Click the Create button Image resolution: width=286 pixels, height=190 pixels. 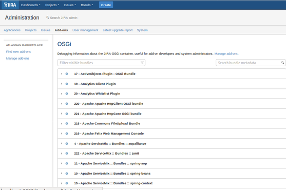[x=106, y=5]
